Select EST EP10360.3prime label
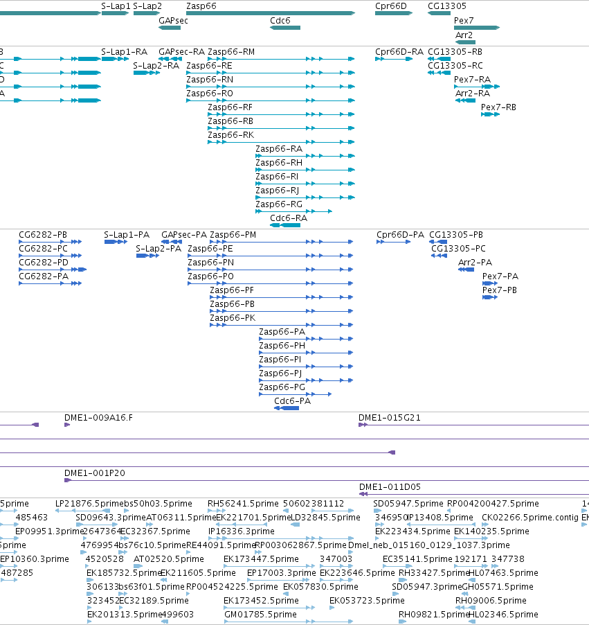Screen dimensions: 589x625 [x=35, y=559]
